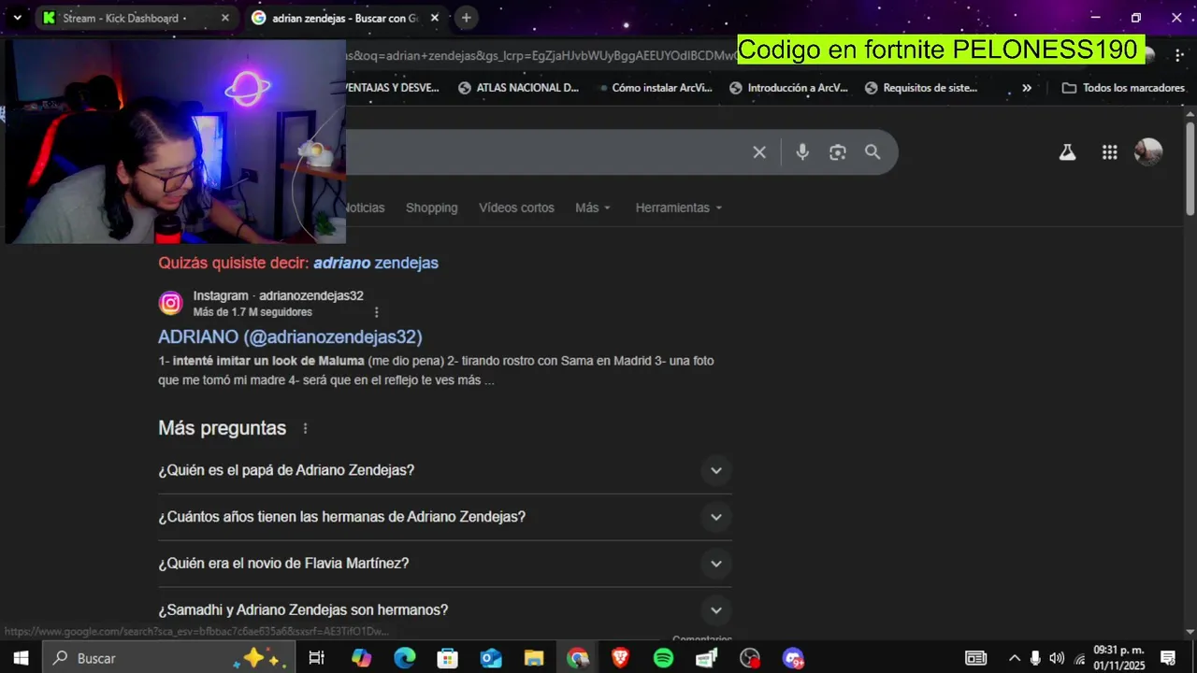Open the tab search dropdown arrow

(x=17, y=18)
